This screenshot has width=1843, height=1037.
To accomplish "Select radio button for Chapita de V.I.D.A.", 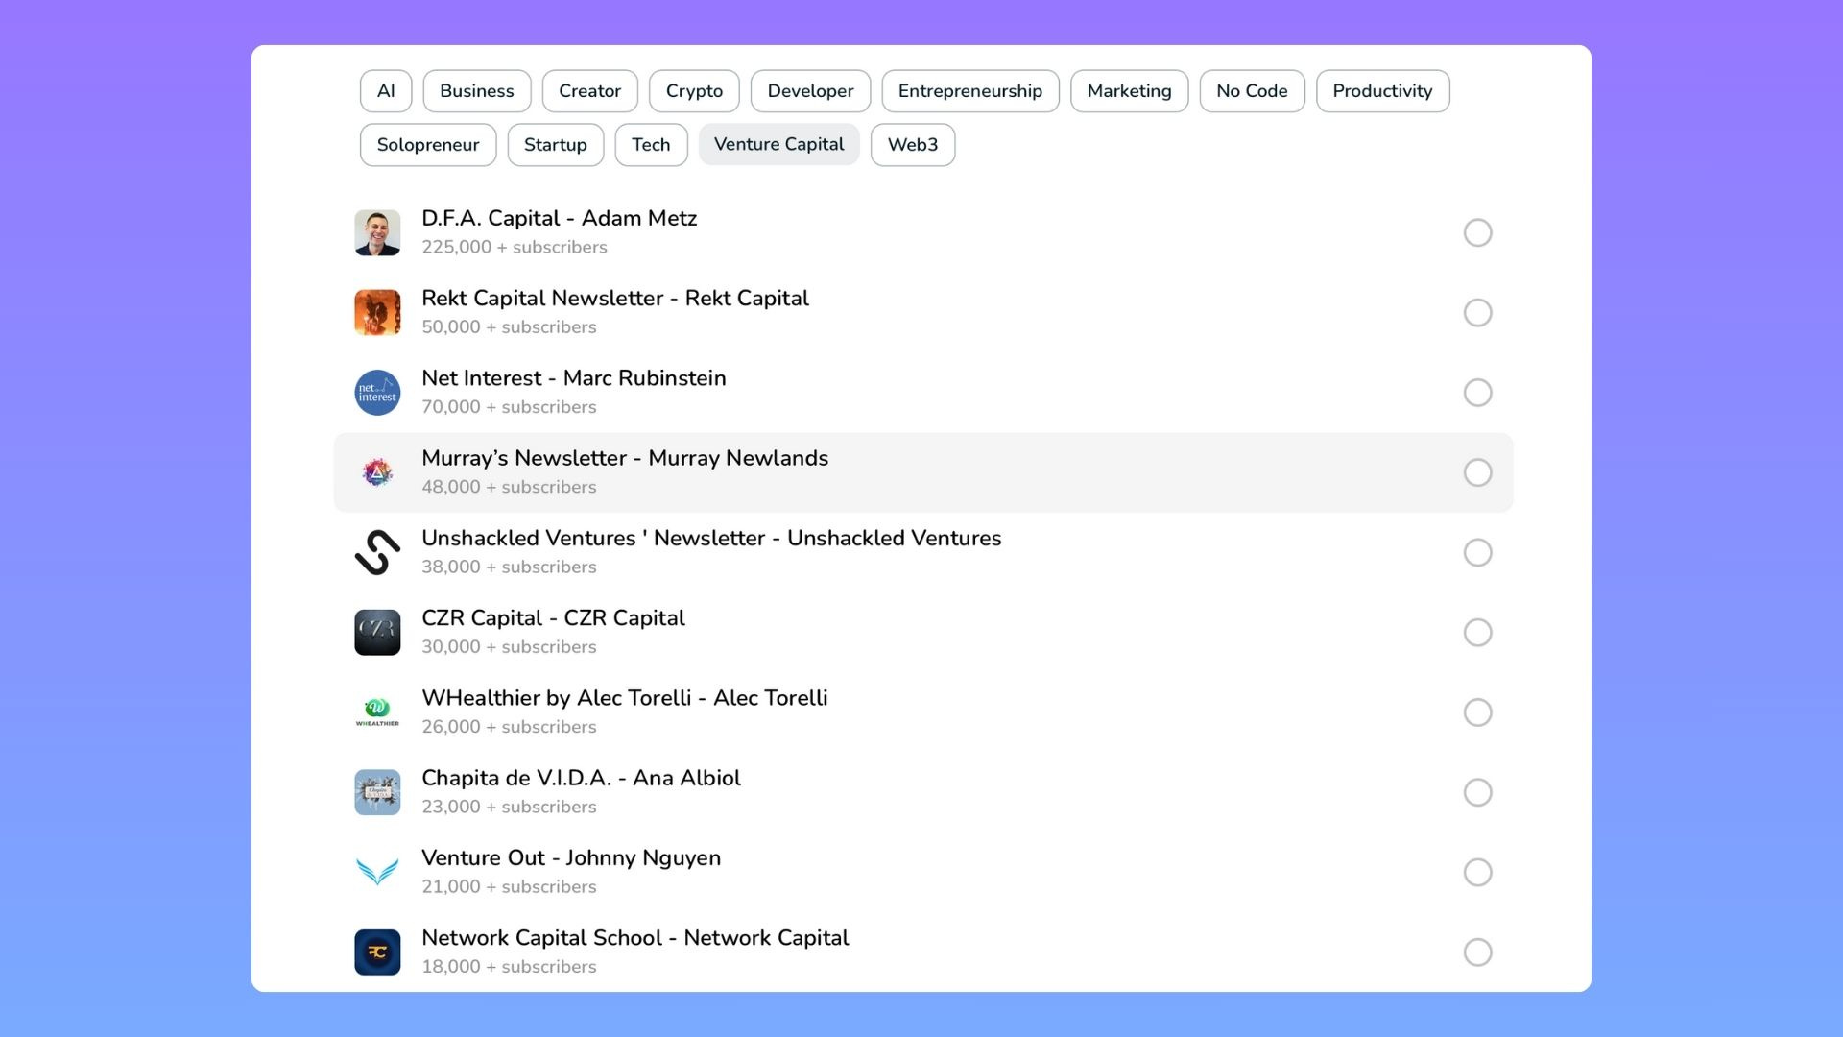I will tap(1477, 792).
